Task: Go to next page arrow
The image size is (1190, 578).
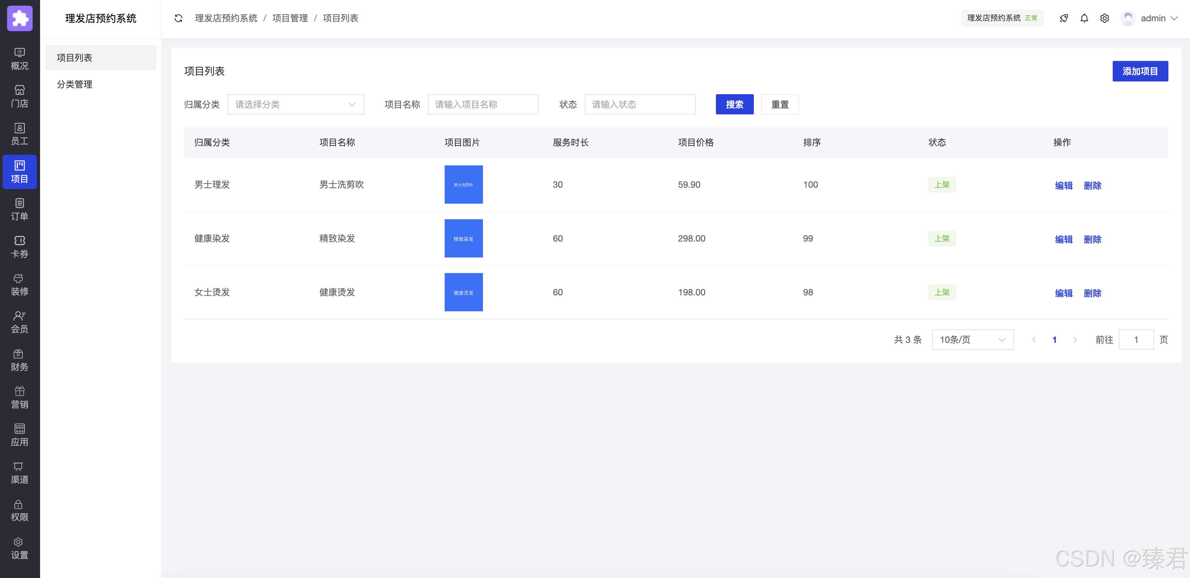Action: [1075, 340]
